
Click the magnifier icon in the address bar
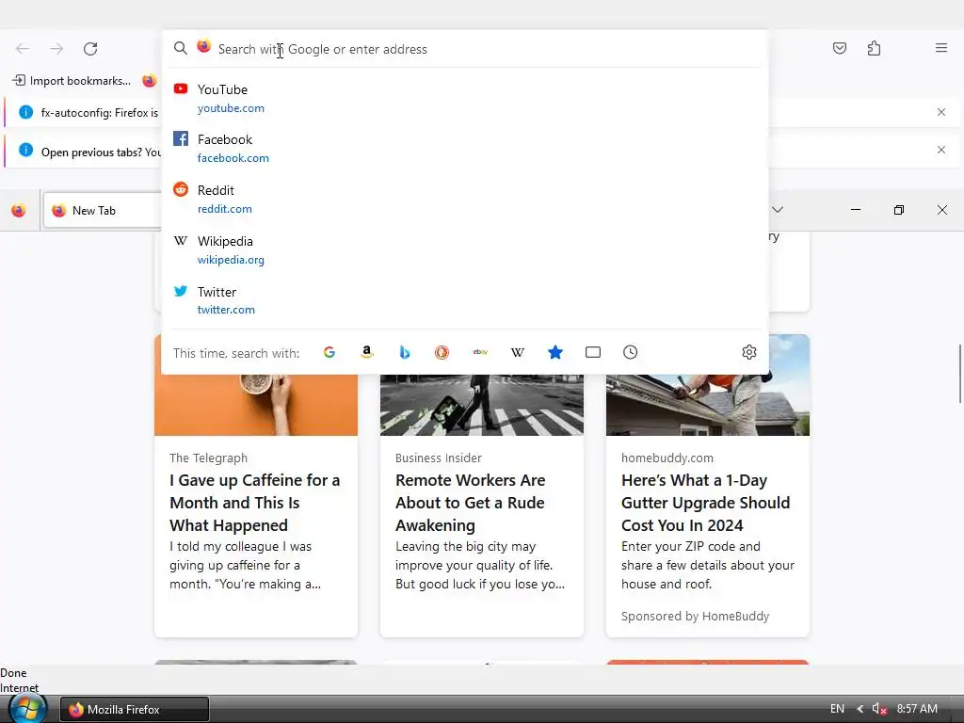coord(180,48)
